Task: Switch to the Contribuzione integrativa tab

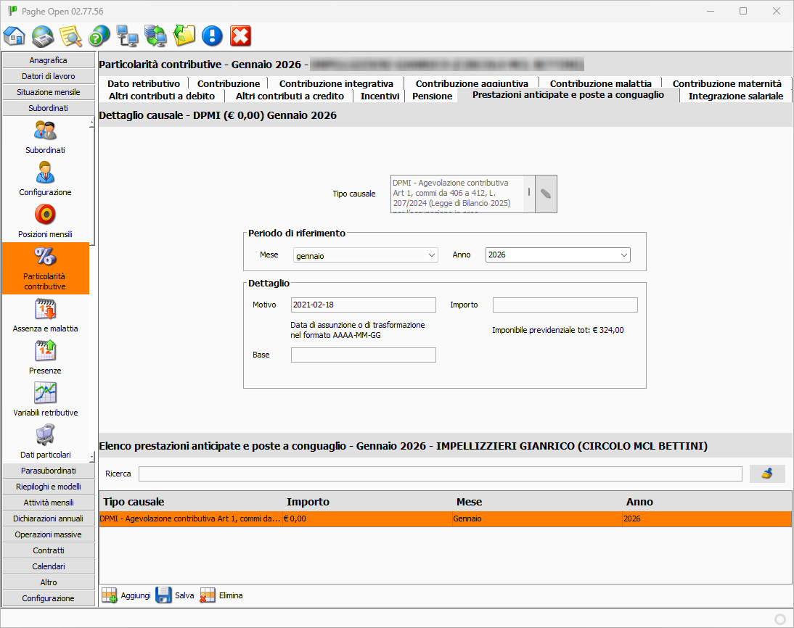Action: [x=336, y=83]
